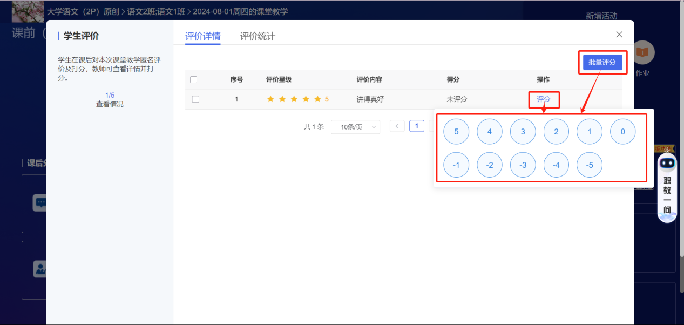The height and width of the screenshot is (325, 684).
Task: Click page 1 in the pagination
Action: pos(416,125)
